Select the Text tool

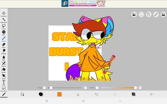[x=4, y=83]
